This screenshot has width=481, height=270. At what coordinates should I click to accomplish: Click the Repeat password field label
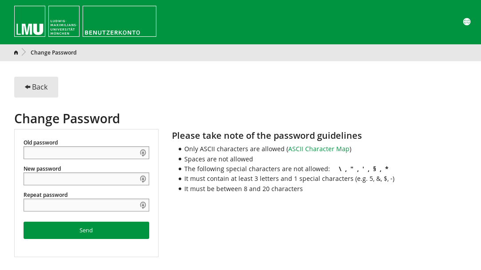[x=45, y=195]
